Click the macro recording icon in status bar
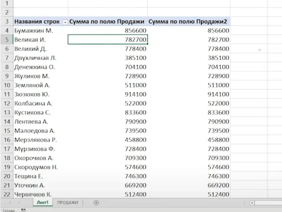 tap(23, 210)
